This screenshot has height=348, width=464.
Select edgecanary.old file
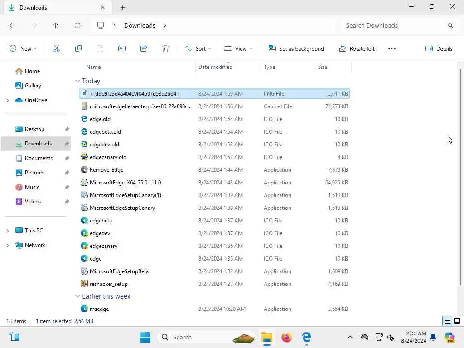click(214, 157)
